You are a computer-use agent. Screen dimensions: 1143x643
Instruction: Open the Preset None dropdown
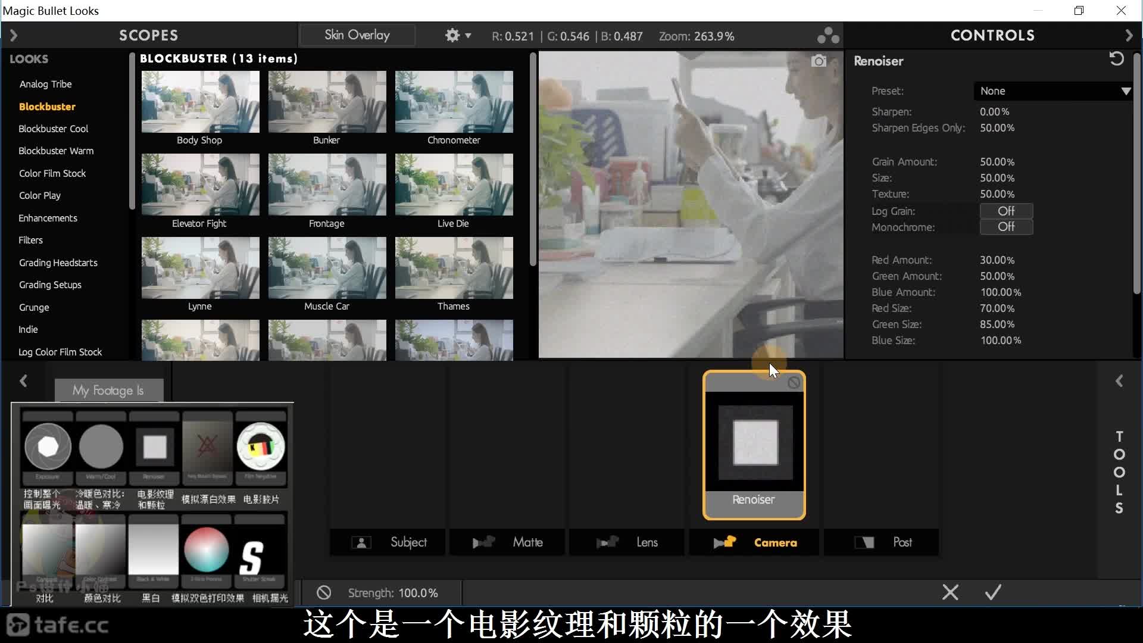tap(1053, 91)
